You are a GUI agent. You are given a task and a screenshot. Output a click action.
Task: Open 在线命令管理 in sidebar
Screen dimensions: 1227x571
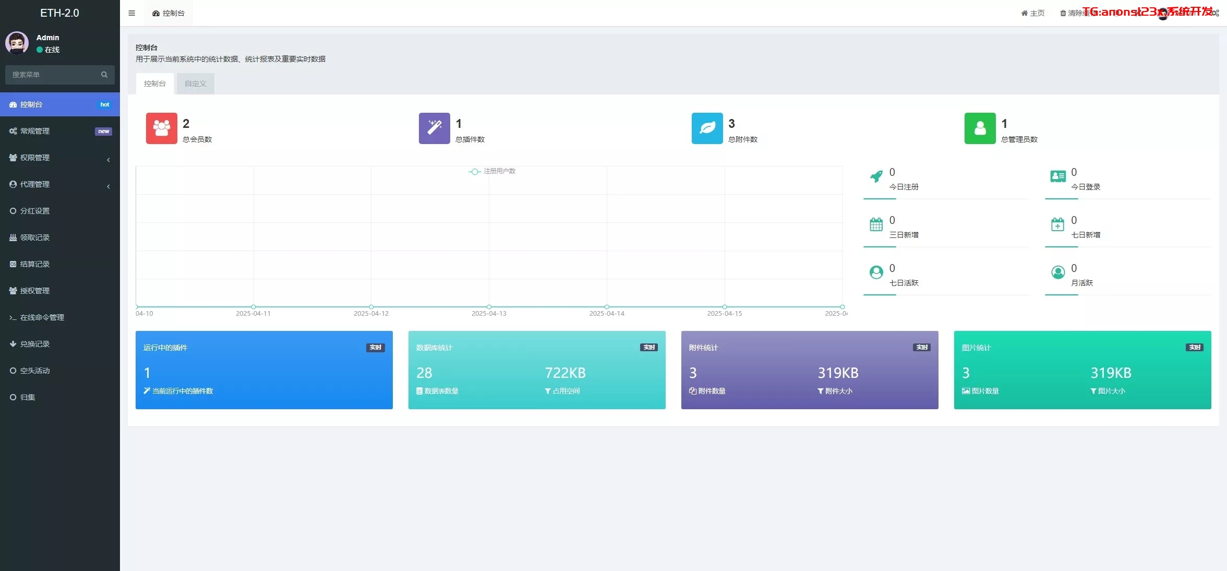pos(42,317)
